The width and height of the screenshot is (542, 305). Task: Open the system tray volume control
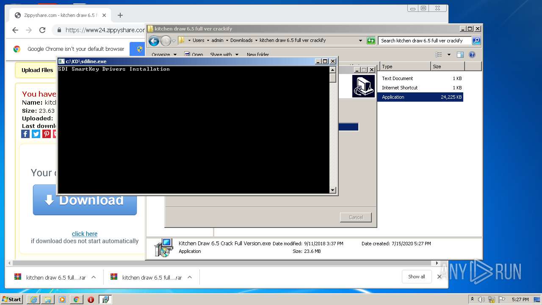pos(481,299)
